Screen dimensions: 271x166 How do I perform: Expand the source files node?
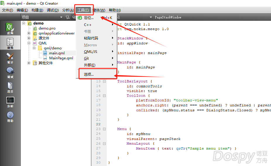click(x=29, y=38)
